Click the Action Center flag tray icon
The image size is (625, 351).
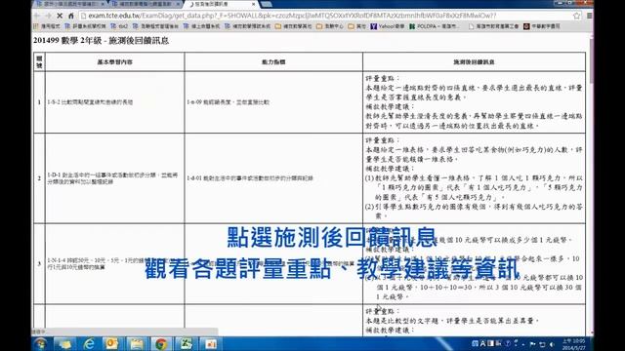coord(532,344)
